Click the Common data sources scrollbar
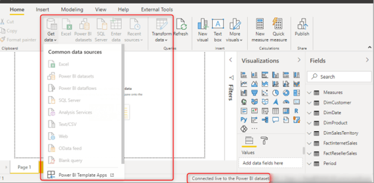 pyautogui.click(x=123, y=103)
